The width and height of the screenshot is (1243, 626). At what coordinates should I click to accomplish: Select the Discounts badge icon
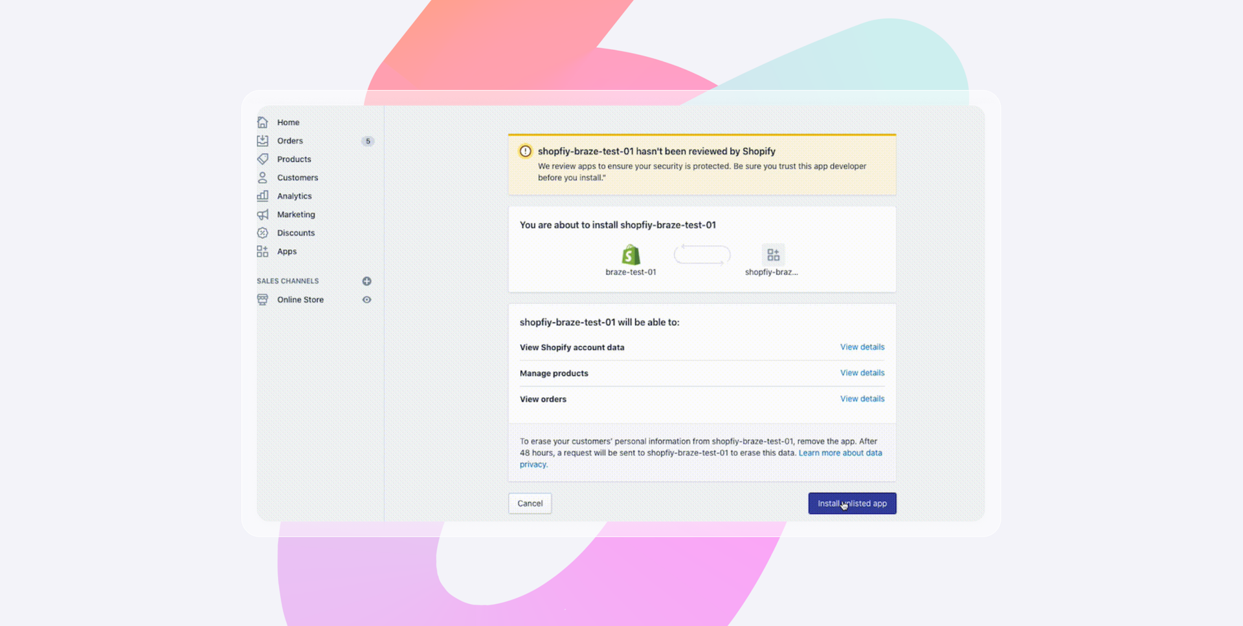(262, 233)
